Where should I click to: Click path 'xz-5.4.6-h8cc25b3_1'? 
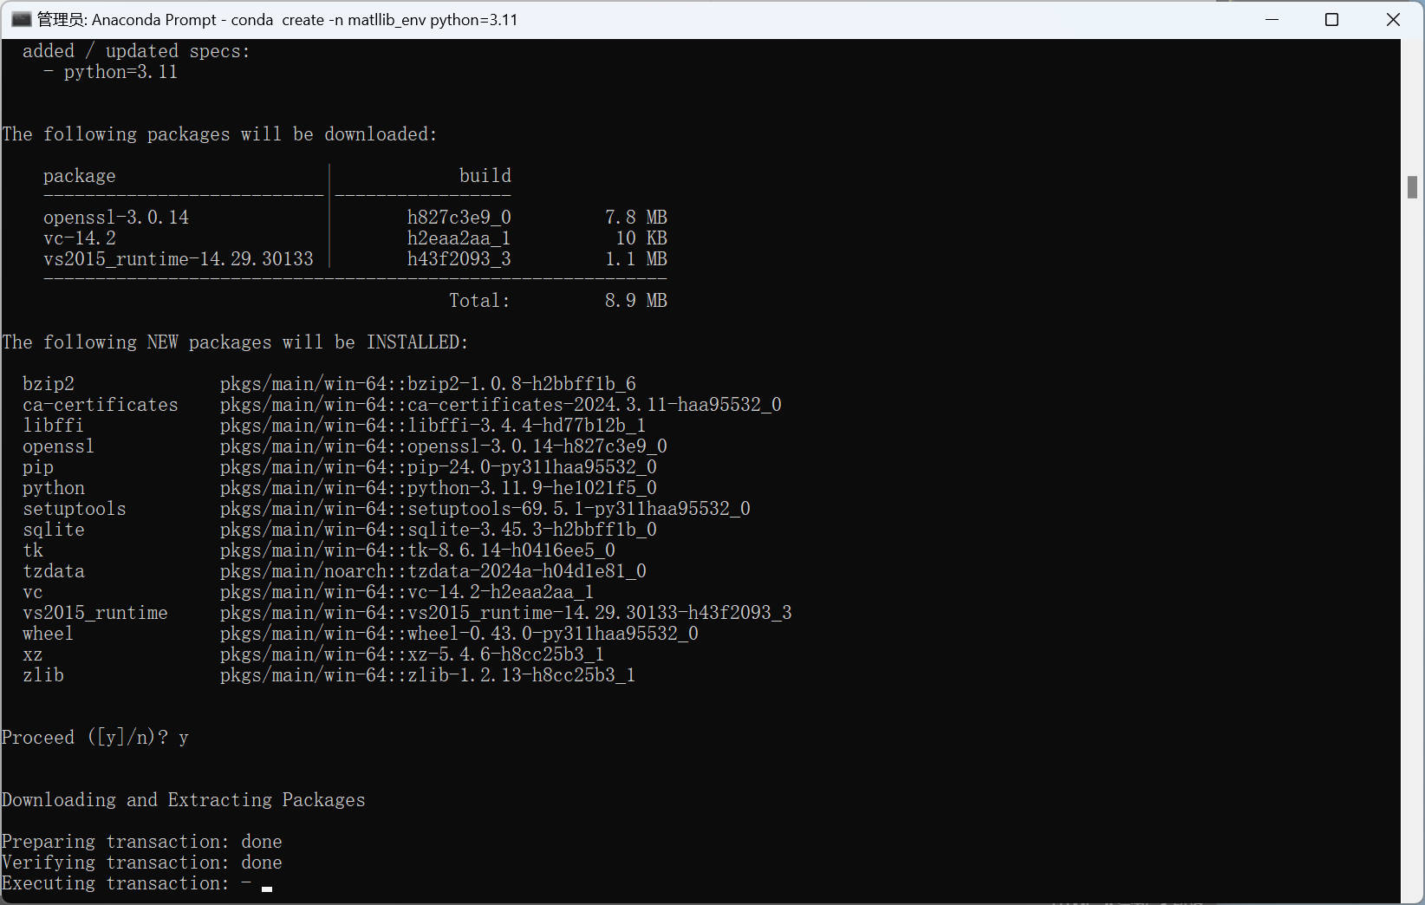[506, 654]
